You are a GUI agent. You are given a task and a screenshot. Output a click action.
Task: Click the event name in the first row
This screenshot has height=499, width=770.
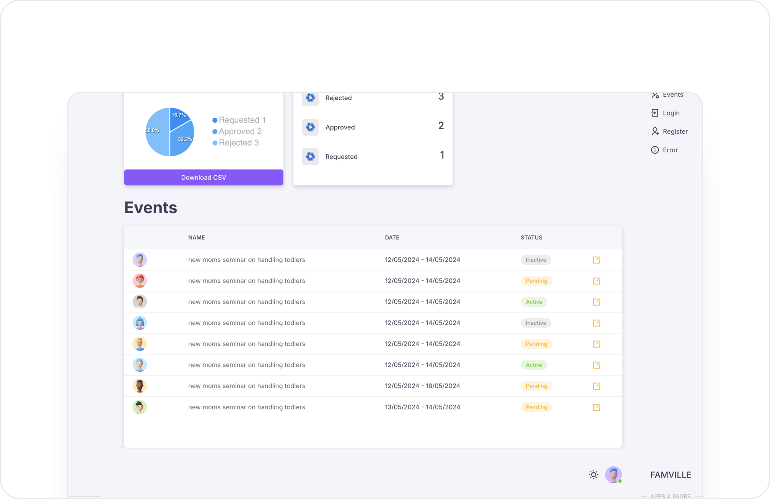pyautogui.click(x=247, y=260)
